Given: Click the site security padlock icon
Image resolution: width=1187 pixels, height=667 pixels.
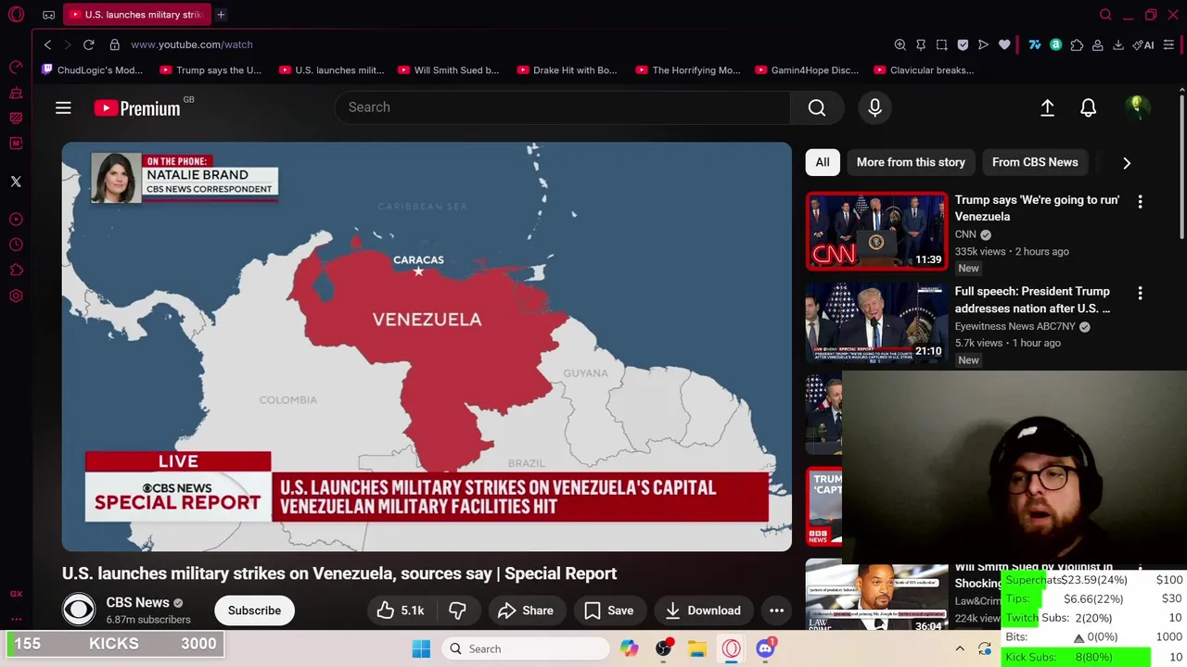Looking at the screenshot, I should 115,44.
